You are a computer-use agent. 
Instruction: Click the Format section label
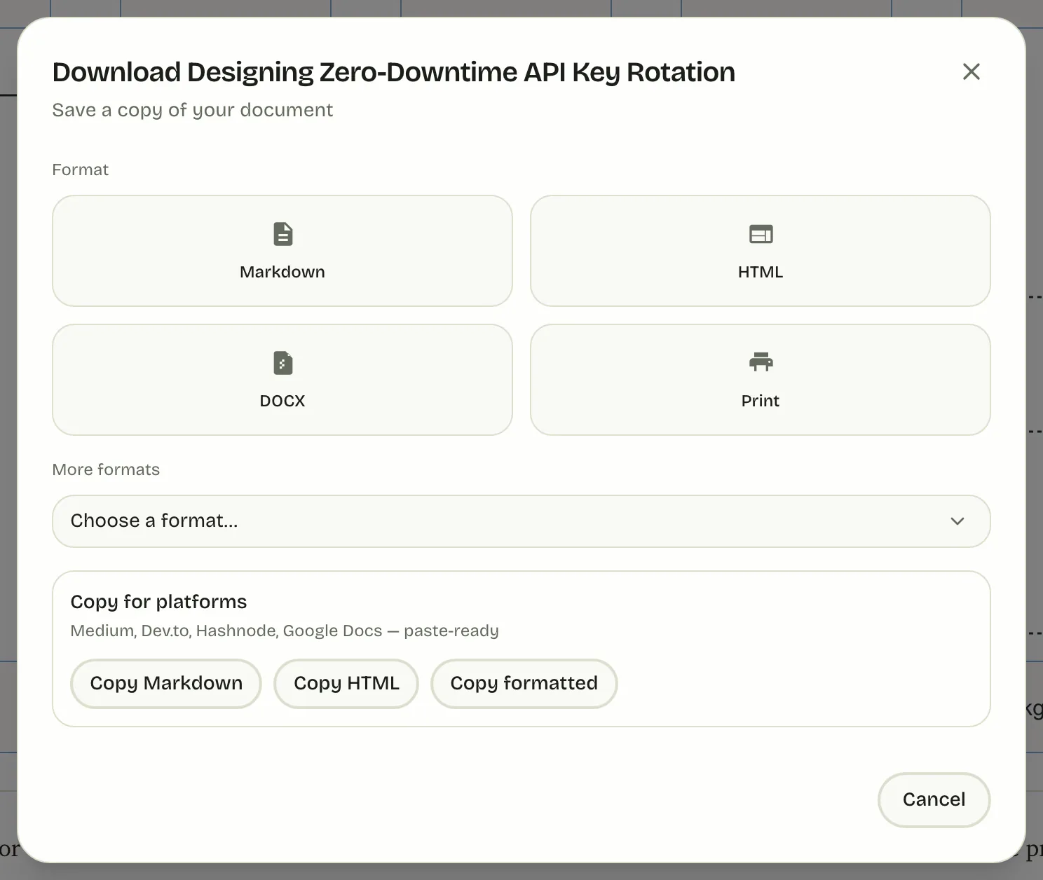pyautogui.click(x=81, y=170)
